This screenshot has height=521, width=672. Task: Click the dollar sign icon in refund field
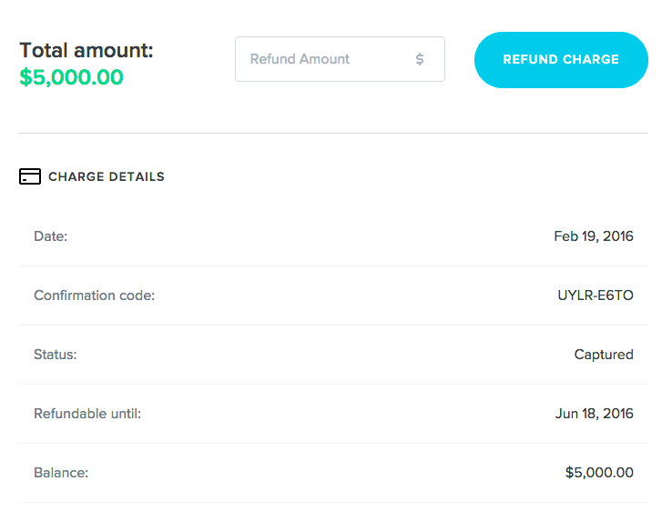[420, 59]
